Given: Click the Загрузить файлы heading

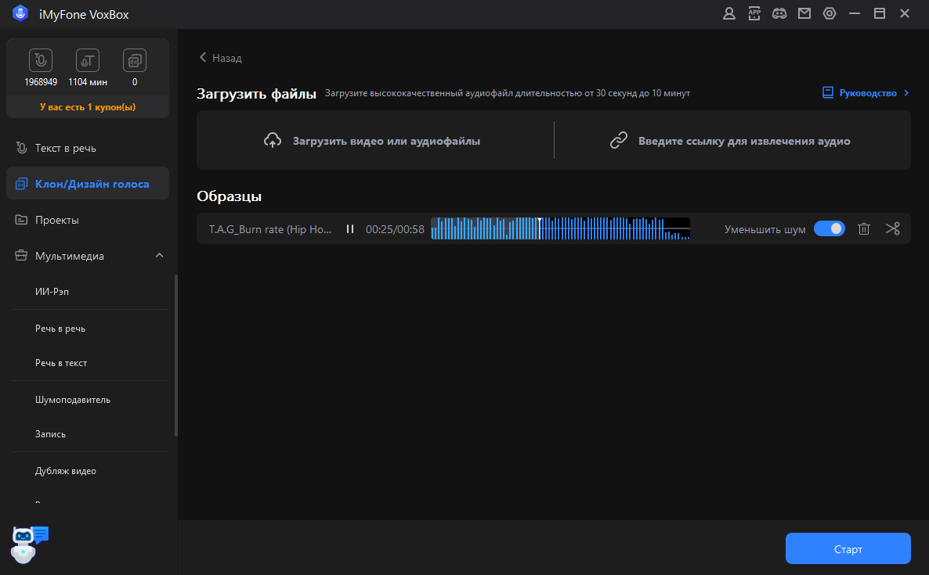Looking at the screenshot, I should 257,93.
